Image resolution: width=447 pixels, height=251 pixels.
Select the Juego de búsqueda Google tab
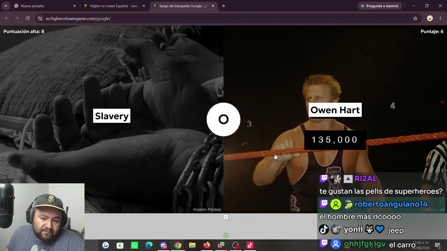184,6
